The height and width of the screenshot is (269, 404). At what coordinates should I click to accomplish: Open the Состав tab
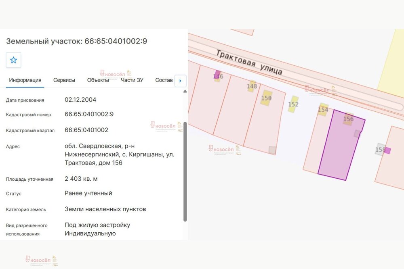(x=164, y=80)
